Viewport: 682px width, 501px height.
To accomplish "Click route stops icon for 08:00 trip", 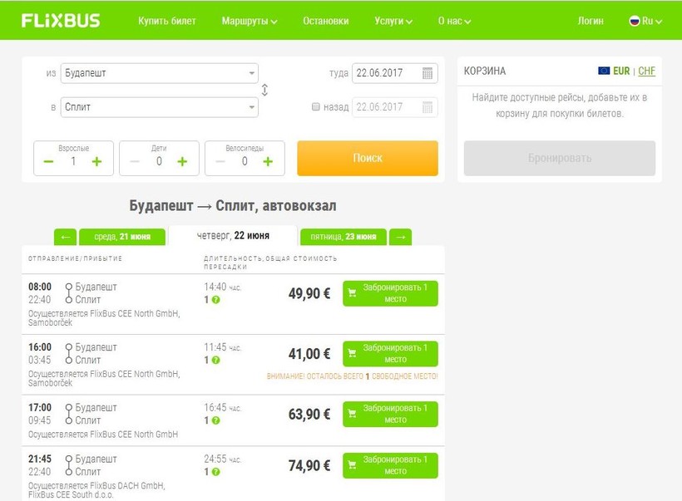I will [x=69, y=293].
